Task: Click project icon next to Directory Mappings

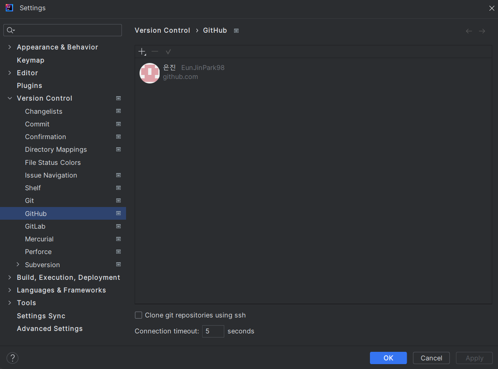Action: click(118, 149)
